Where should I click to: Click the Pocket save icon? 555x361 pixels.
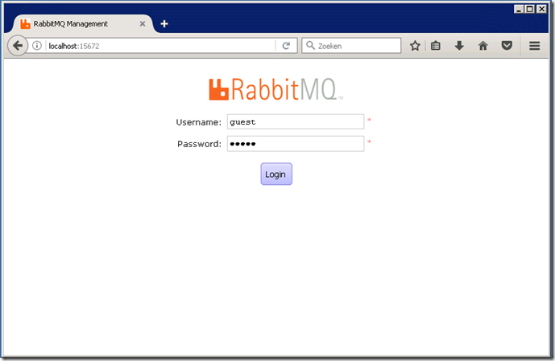[x=507, y=46]
